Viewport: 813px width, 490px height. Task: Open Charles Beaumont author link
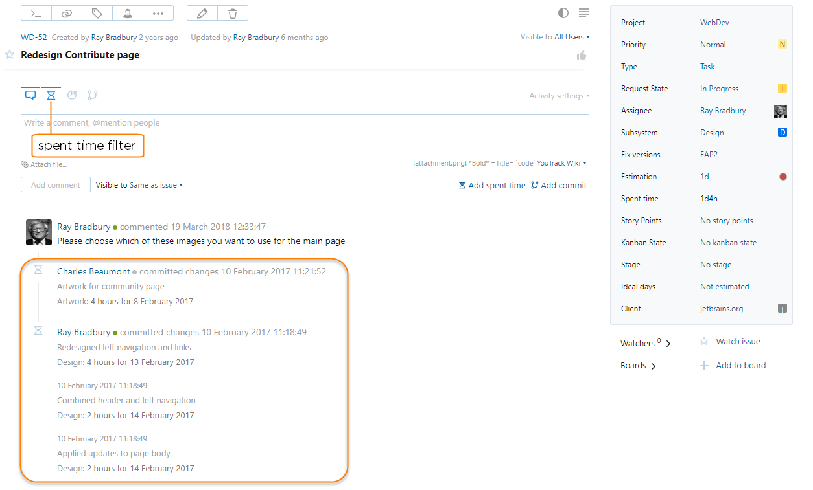[93, 271]
